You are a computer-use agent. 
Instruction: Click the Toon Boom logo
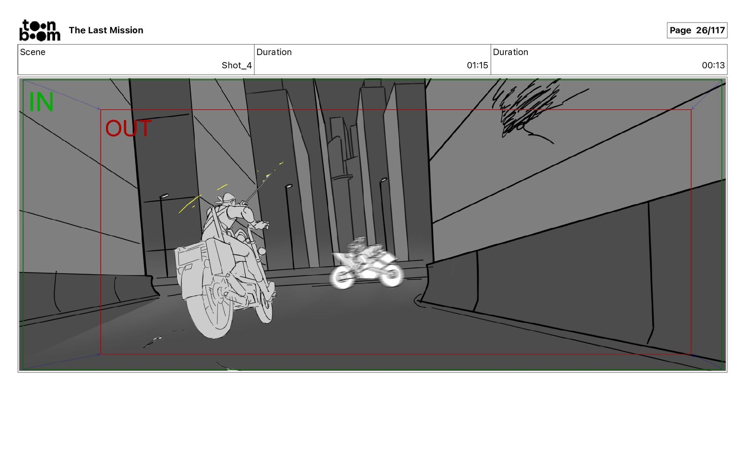pos(40,30)
